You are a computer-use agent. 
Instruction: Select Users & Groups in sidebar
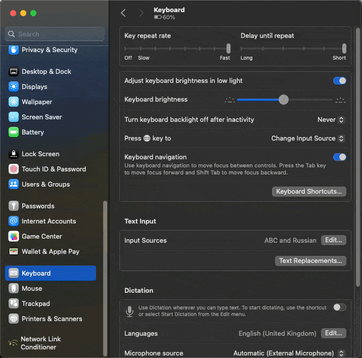click(x=46, y=184)
